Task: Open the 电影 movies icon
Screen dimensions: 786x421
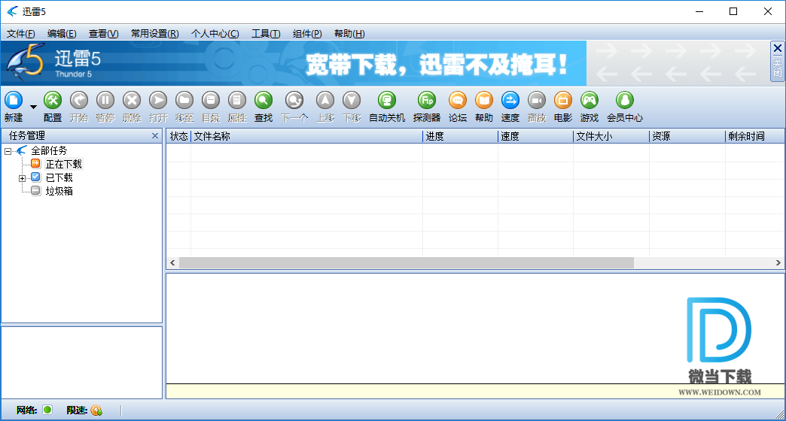Action: pos(563,101)
